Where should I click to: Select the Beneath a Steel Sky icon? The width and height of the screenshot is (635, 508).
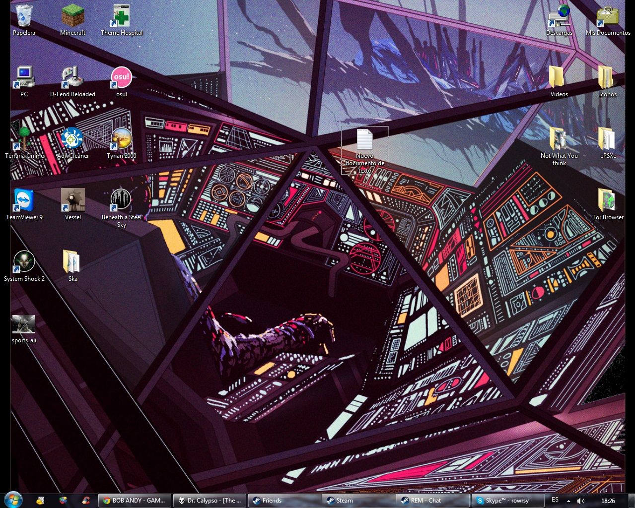pos(121,201)
